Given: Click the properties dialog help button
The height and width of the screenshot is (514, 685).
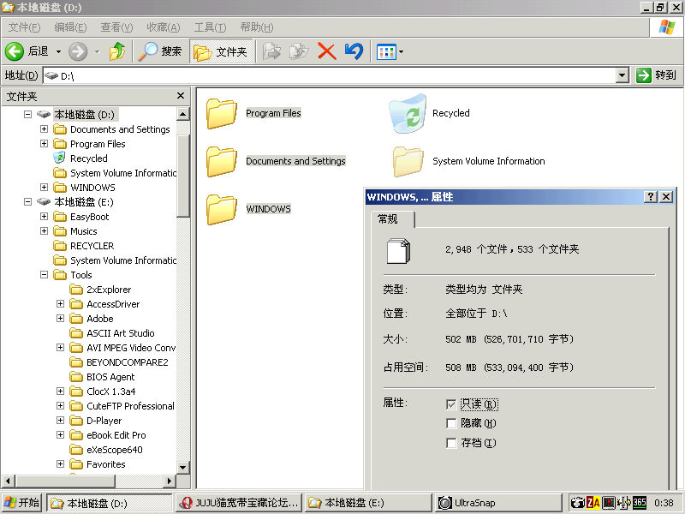Looking at the screenshot, I should 651,197.
